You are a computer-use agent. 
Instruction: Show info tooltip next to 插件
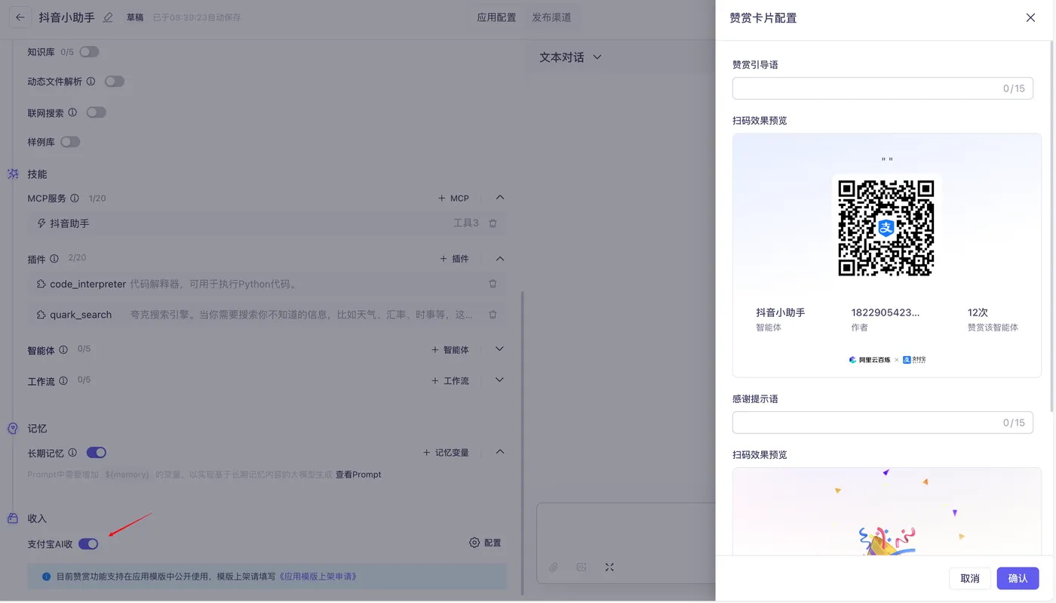coord(54,259)
